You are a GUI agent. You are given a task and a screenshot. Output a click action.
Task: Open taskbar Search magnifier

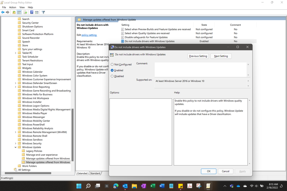pos(88,186)
